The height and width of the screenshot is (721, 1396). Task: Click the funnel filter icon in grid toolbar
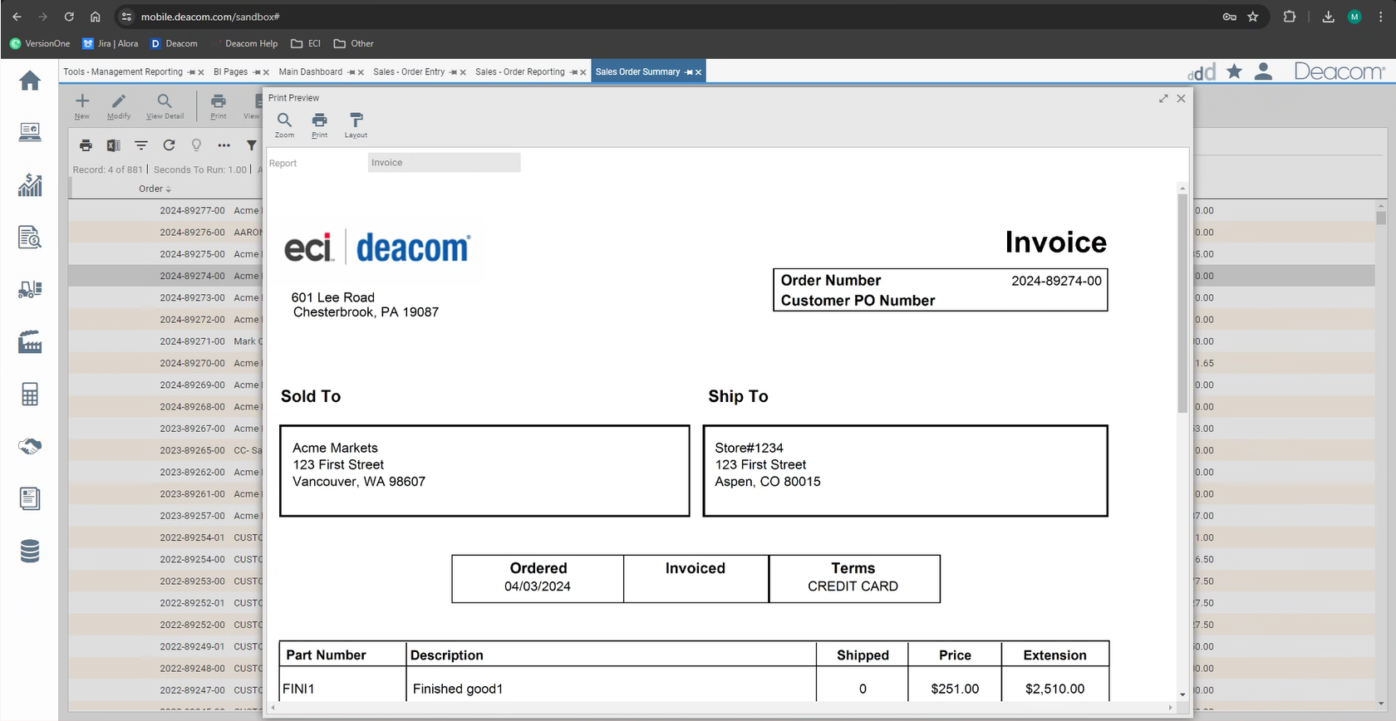coord(251,145)
